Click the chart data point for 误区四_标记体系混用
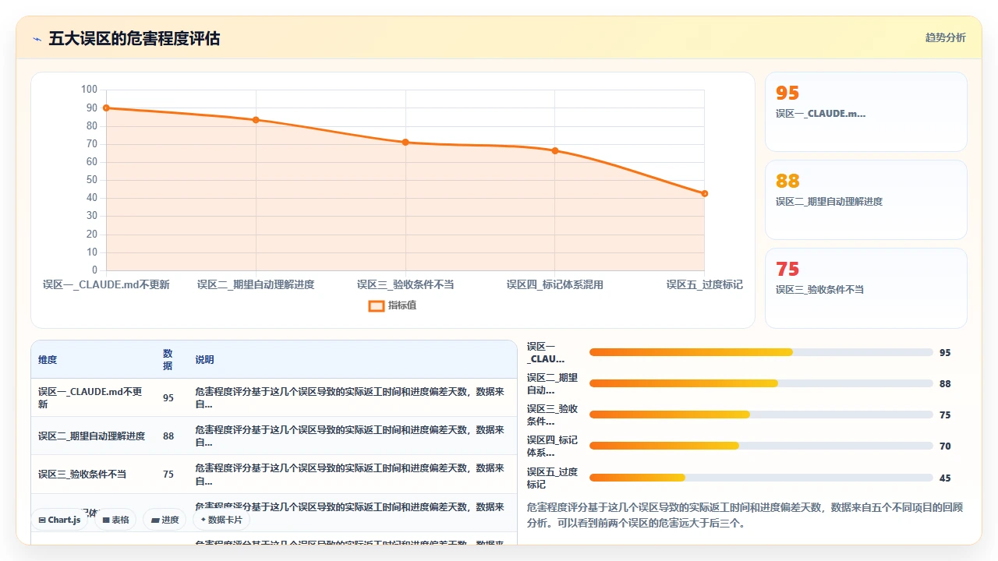 pos(555,150)
